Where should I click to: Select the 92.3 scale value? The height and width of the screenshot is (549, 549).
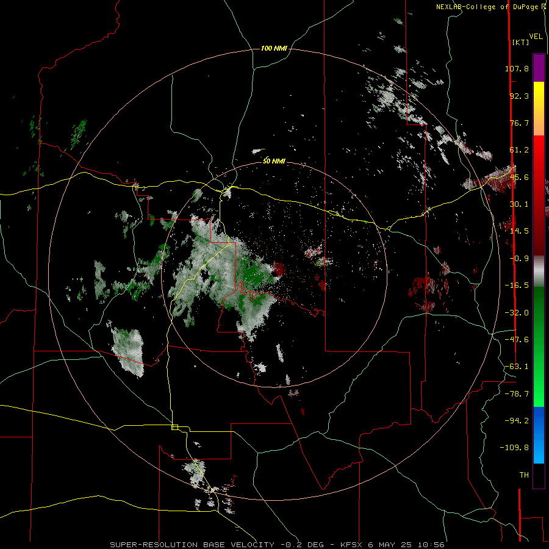[519, 96]
